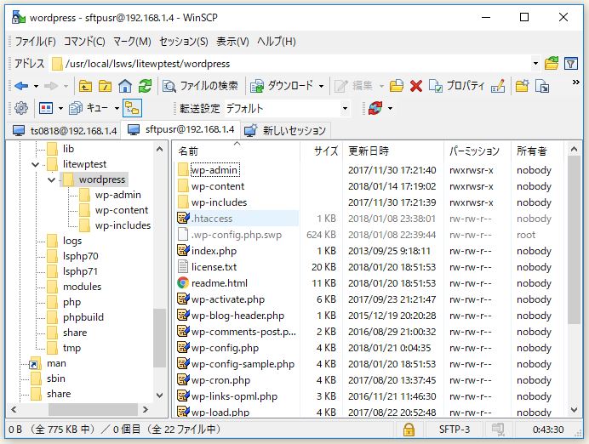Sort by パーミッション column header
Viewport: 589px width, 444px height.
pyautogui.click(x=477, y=151)
